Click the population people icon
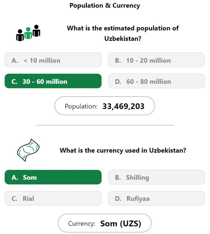 tap(28, 33)
